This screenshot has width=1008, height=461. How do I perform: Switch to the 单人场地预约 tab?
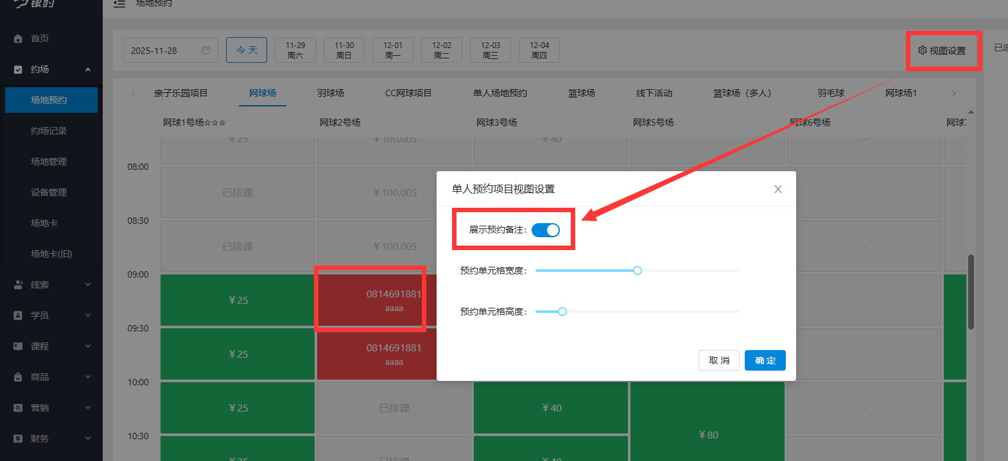point(500,93)
